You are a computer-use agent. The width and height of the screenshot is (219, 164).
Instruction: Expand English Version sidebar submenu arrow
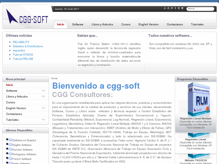pos(43,108)
